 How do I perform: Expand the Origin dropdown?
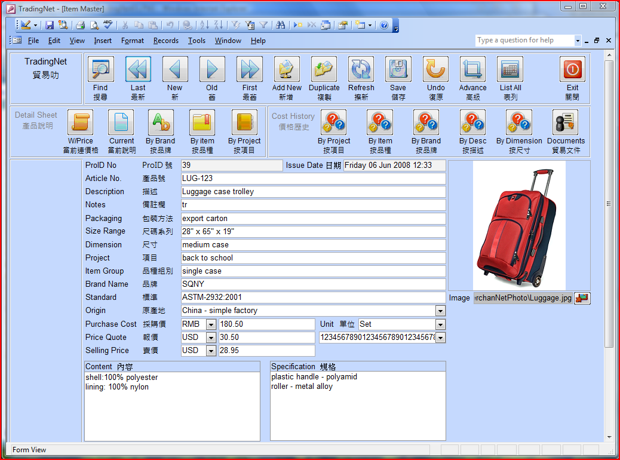440,311
